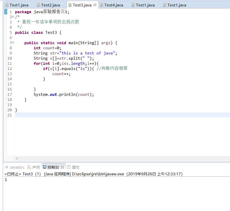230x211 pixels.
Task: Collapse the main method at line 7
Action: pyautogui.click(x=13, y=43)
